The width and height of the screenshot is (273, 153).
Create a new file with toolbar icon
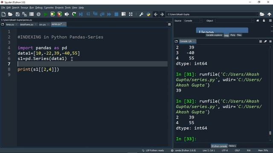pyautogui.click(x=3, y=14)
